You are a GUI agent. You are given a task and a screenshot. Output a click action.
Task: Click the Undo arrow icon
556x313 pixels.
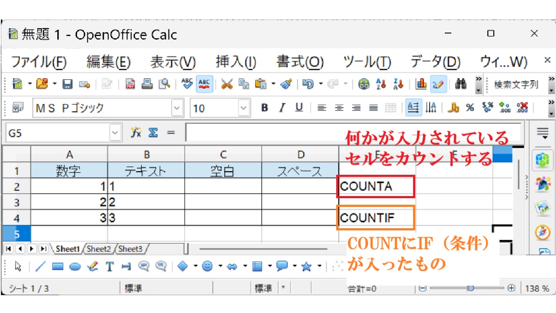coord(308,84)
